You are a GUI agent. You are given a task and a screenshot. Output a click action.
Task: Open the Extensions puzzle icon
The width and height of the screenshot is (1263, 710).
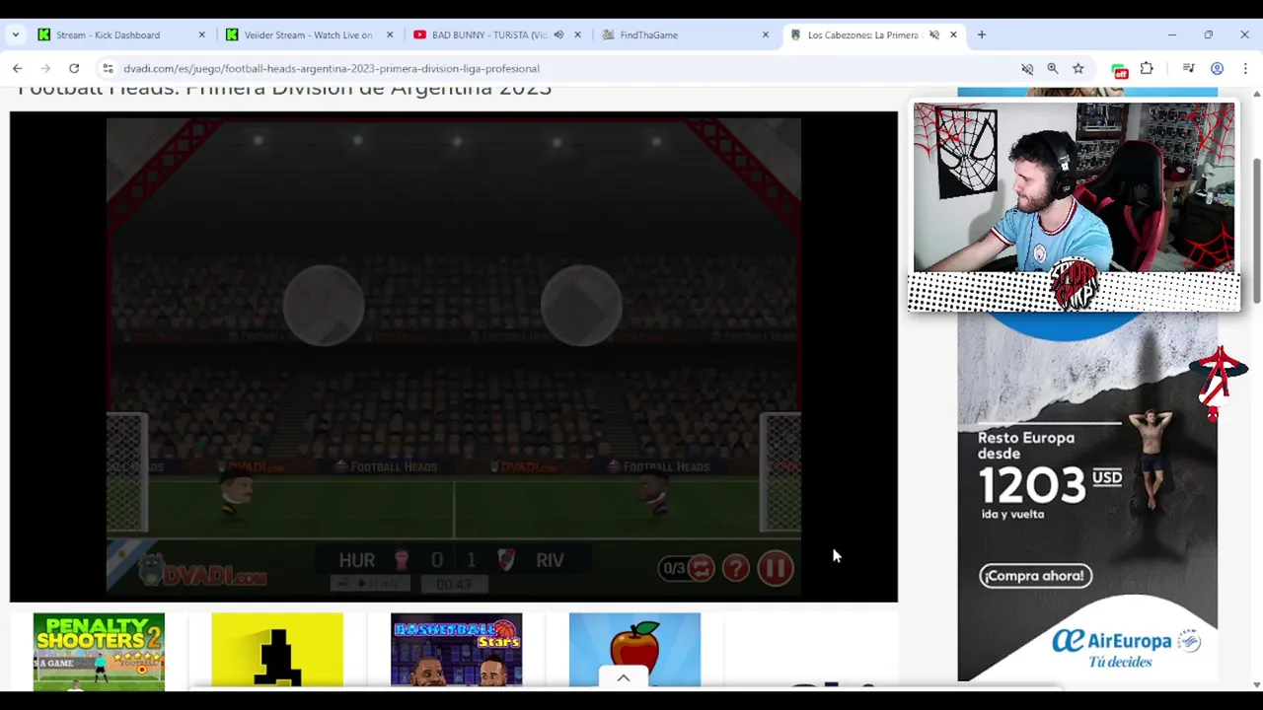click(1147, 68)
